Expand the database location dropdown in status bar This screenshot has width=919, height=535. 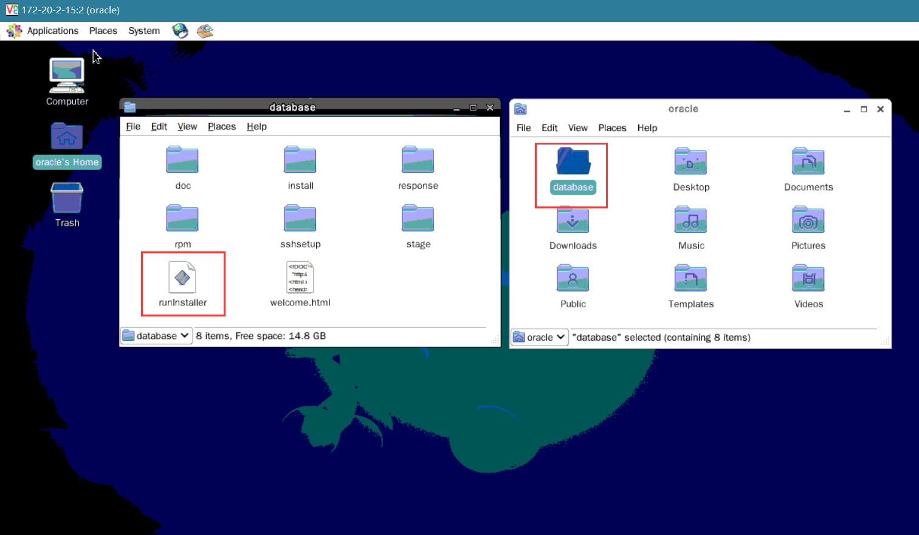157,336
